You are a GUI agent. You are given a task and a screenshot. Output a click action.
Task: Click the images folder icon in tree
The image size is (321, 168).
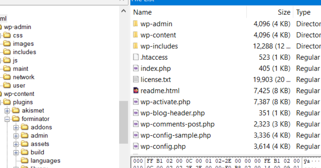(x=7, y=44)
